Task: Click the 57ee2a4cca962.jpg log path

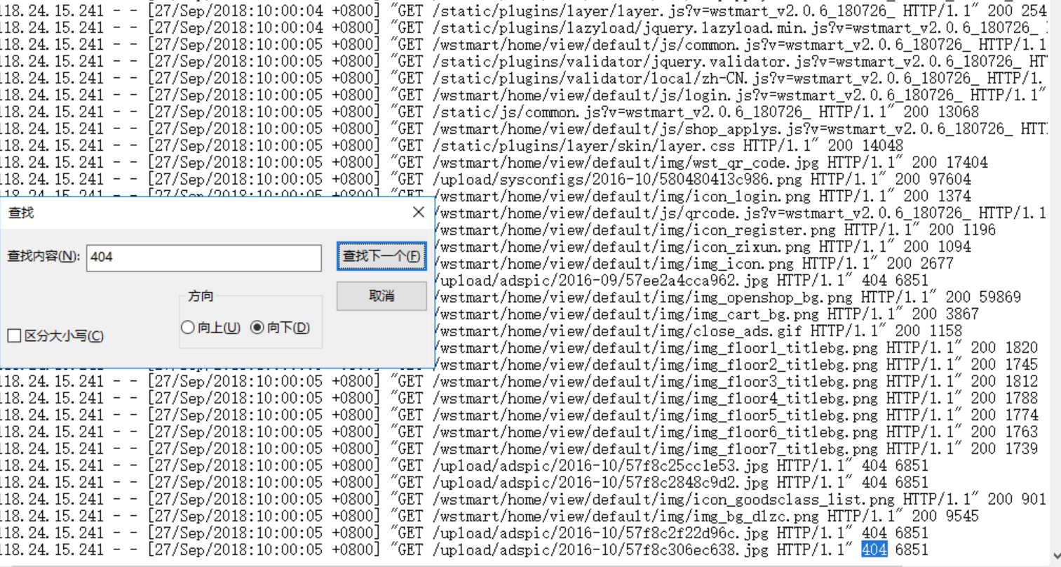Action: 602,280
